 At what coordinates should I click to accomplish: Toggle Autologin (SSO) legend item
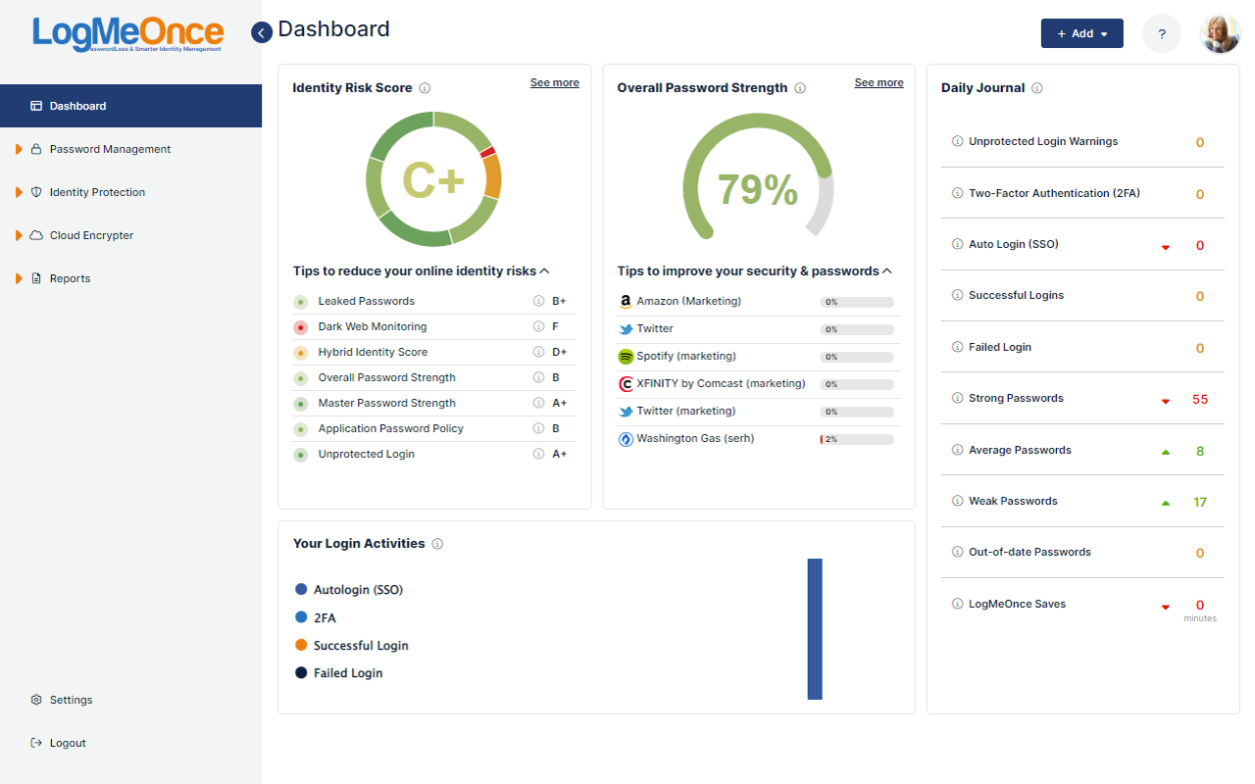349,590
